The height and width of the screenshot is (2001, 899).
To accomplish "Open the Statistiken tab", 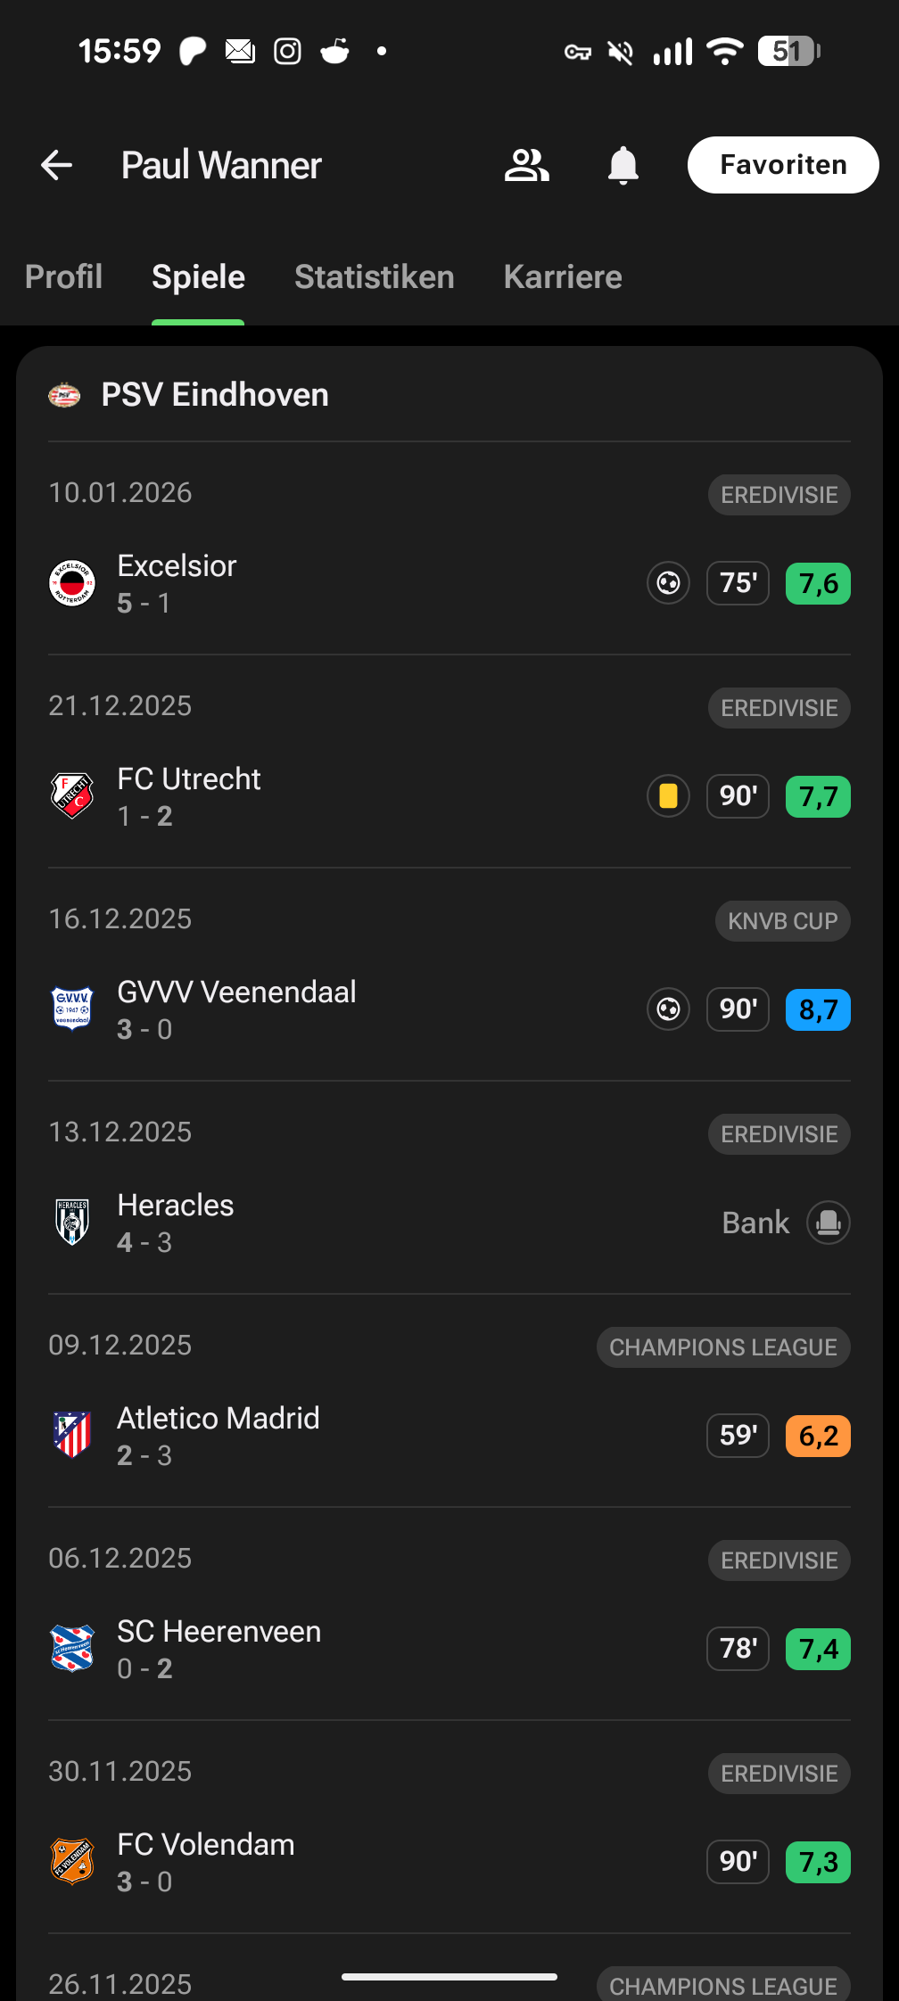I will (x=374, y=277).
